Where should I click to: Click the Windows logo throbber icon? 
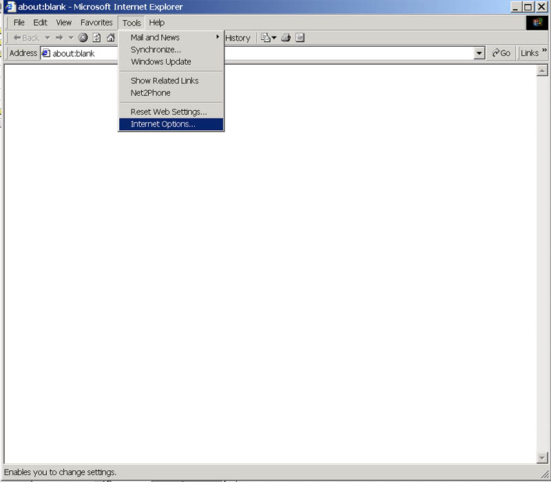pyautogui.click(x=537, y=23)
